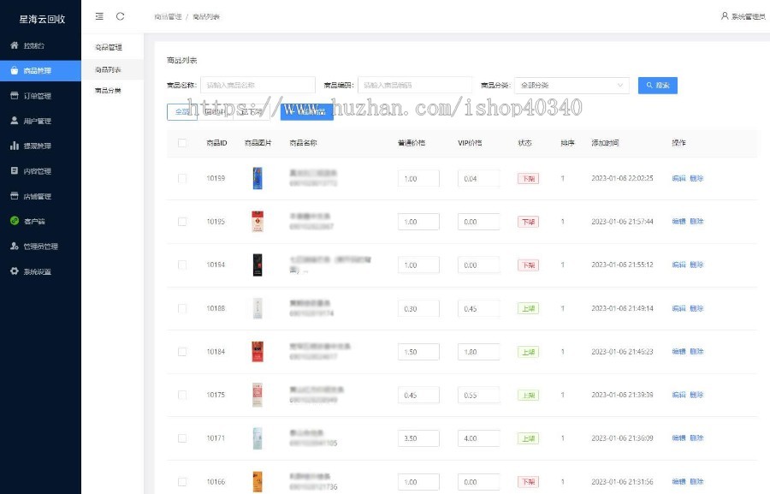The width and height of the screenshot is (770, 494).
Task: Click the refresh icon in top bar
Action: pyautogui.click(x=120, y=16)
